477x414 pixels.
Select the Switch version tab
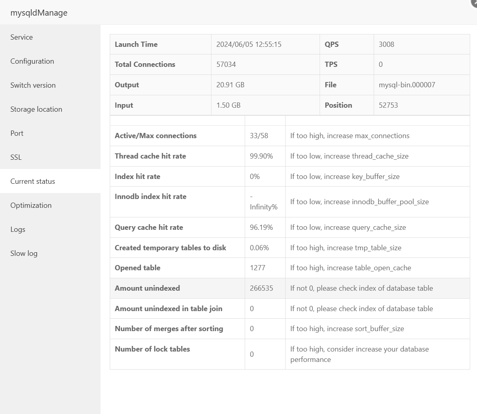click(33, 85)
